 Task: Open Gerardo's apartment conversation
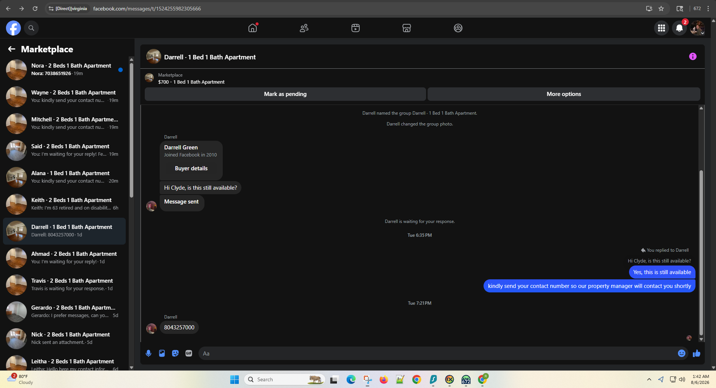(64, 312)
